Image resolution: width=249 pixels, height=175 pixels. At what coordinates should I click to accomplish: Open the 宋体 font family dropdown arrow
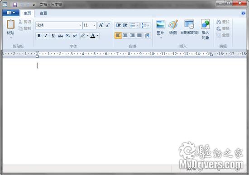[80, 25]
